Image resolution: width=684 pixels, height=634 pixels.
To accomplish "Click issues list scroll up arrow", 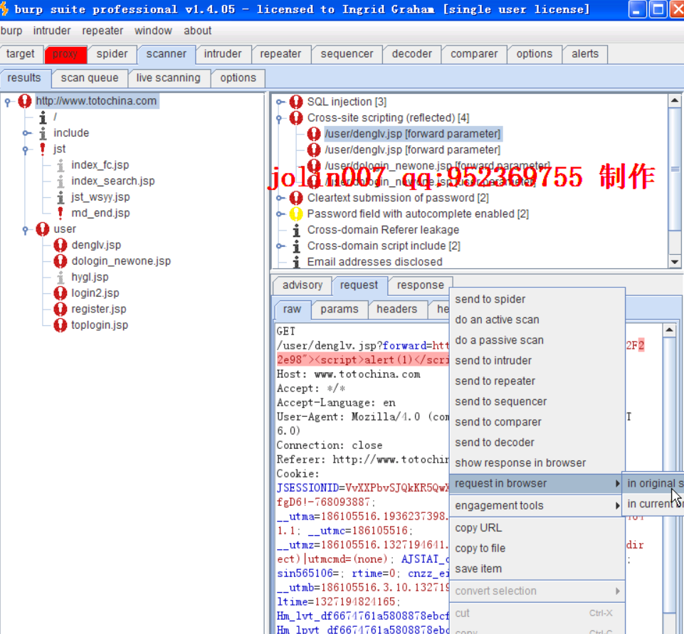I will point(675,100).
